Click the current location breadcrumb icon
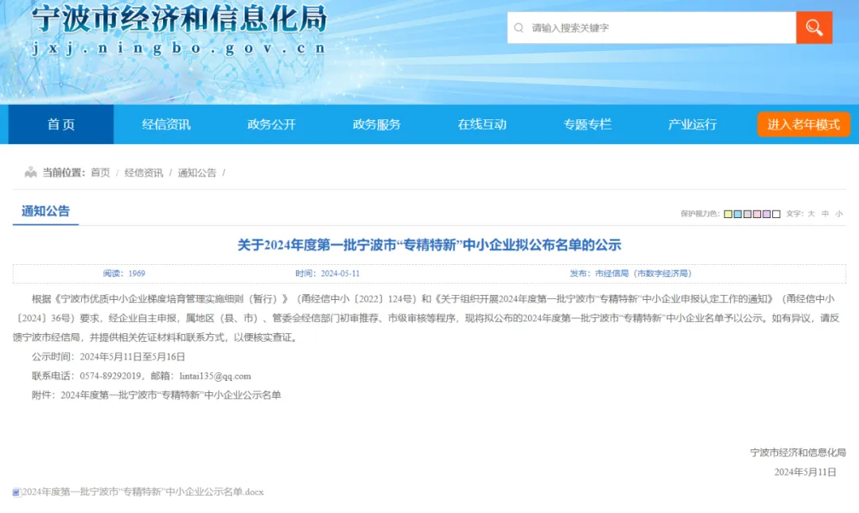Viewport: 859px width, 513px height. [30, 173]
